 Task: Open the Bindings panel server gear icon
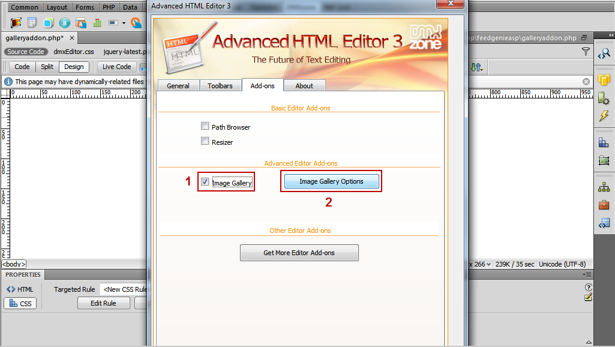(x=604, y=98)
